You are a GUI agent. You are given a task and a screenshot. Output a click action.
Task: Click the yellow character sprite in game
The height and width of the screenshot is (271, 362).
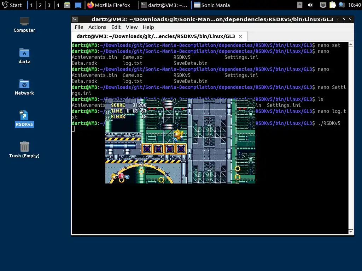click(178, 135)
